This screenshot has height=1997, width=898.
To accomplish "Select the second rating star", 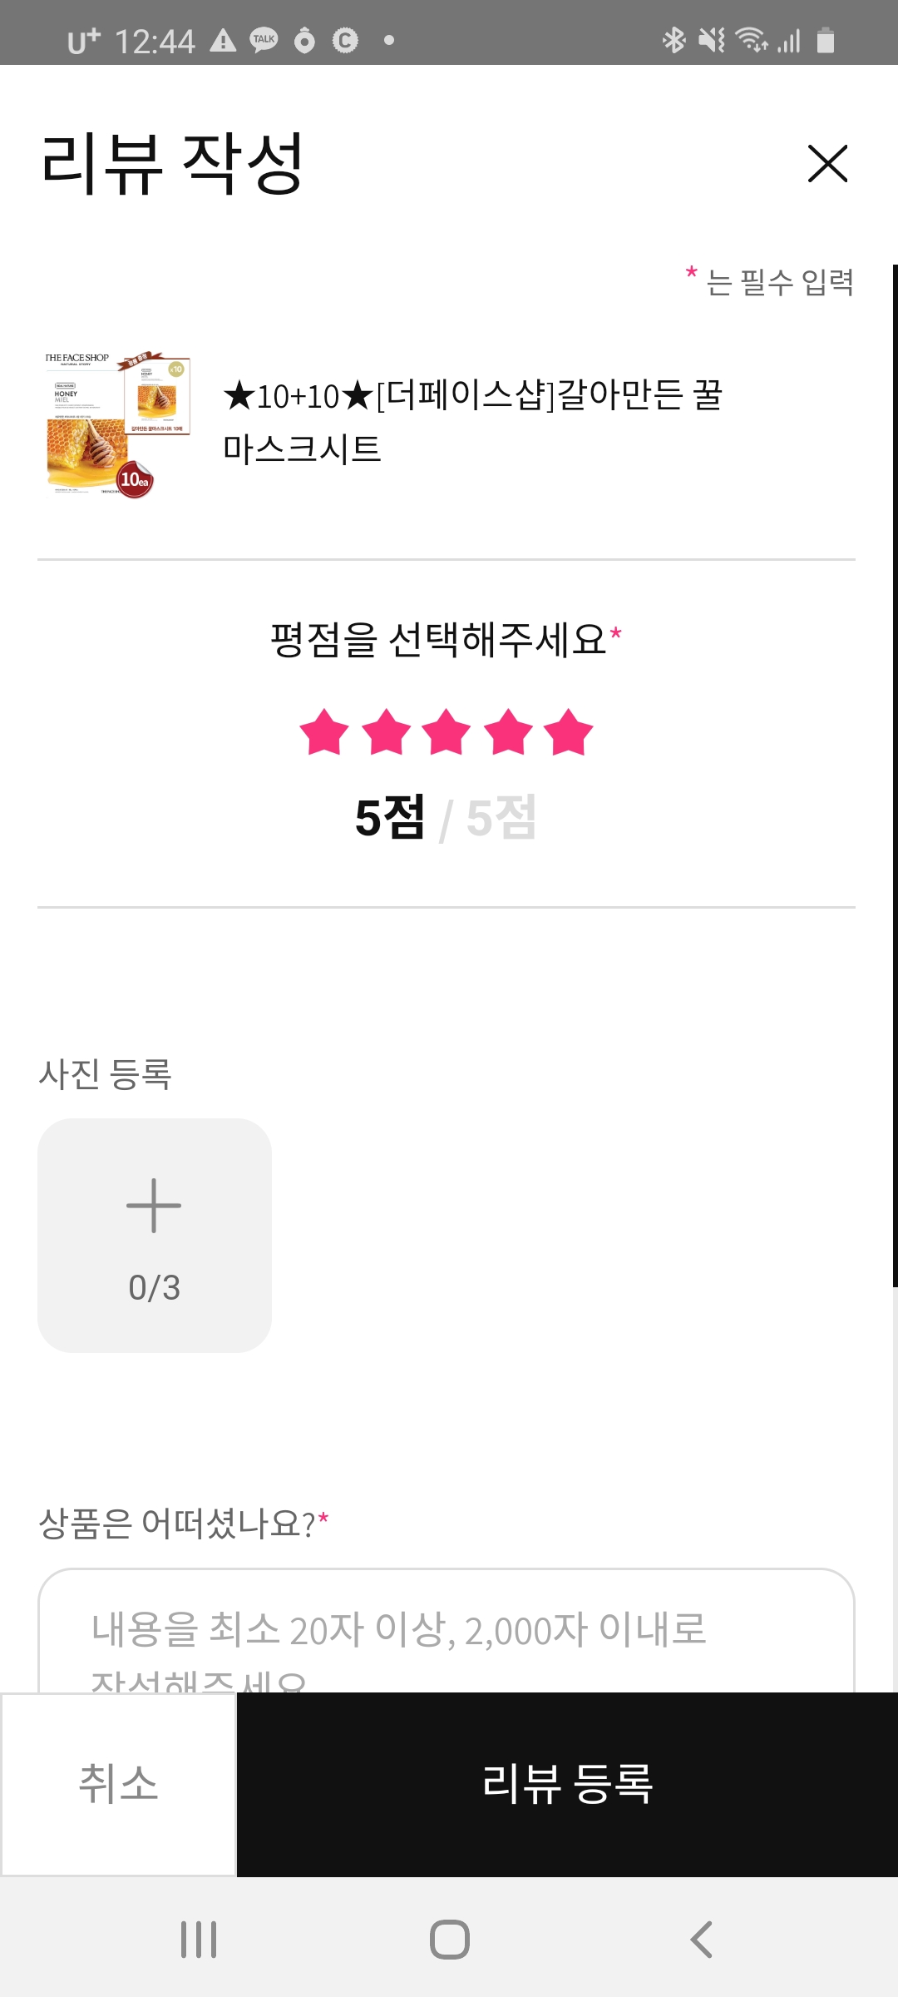I will (x=386, y=732).
